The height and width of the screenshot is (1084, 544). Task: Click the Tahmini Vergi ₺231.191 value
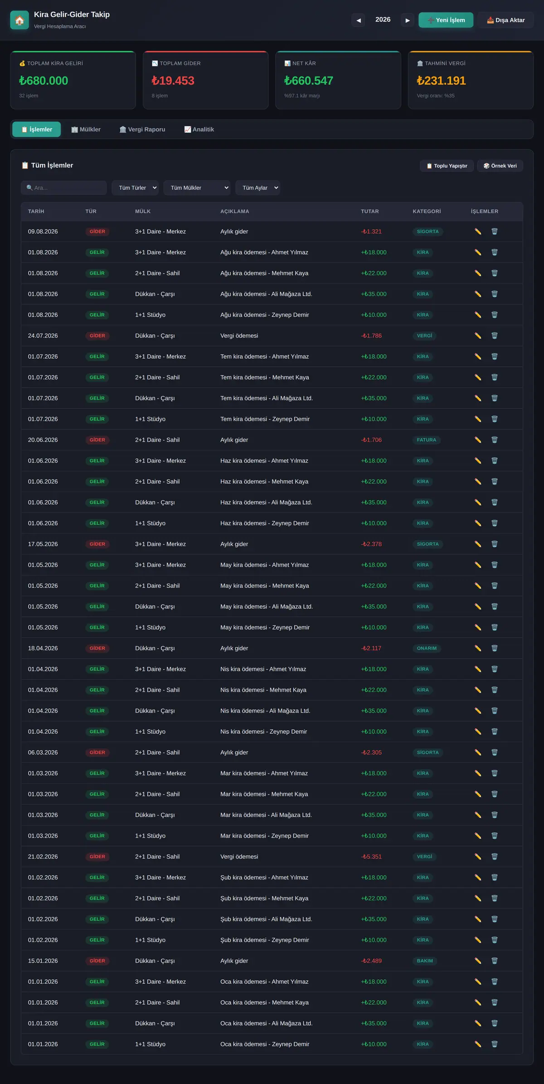tap(442, 81)
